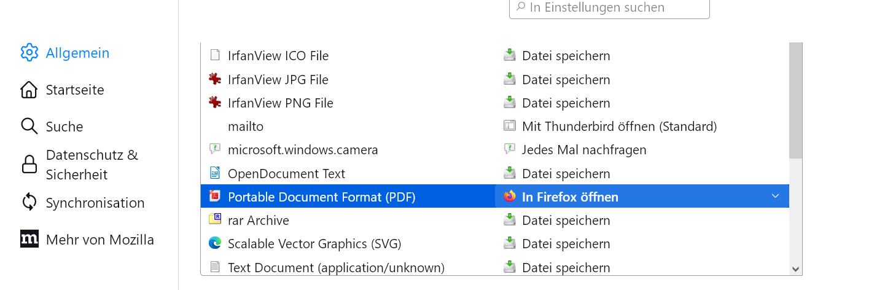Switch to Datenschutz & Sicherheit settings

92,165
